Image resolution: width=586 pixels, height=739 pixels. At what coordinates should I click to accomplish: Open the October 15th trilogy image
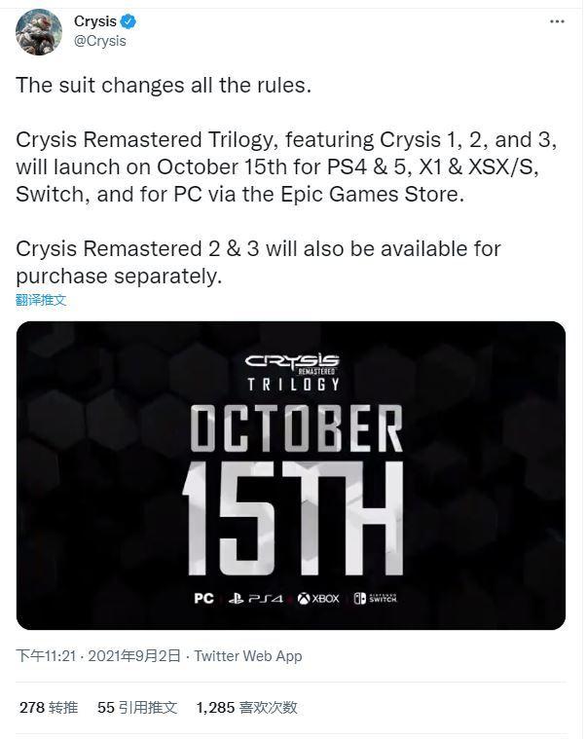coord(291,475)
